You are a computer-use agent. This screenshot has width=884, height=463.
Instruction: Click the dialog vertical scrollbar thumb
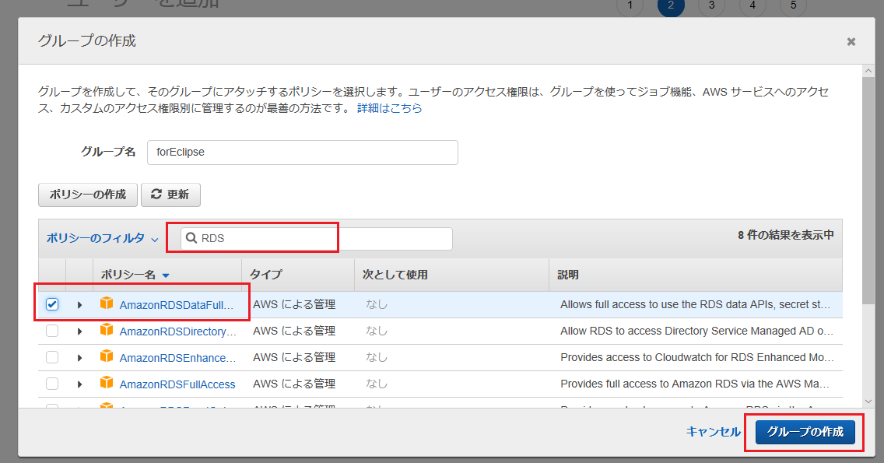coord(868,190)
